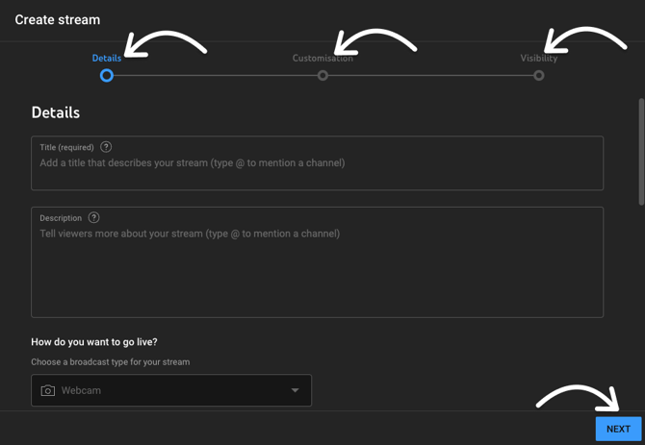Switch to the Details tab label

(x=107, y=58)
